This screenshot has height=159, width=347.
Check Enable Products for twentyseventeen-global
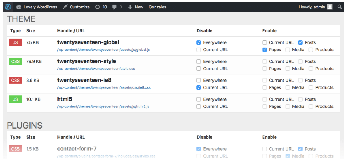[311, 50]
